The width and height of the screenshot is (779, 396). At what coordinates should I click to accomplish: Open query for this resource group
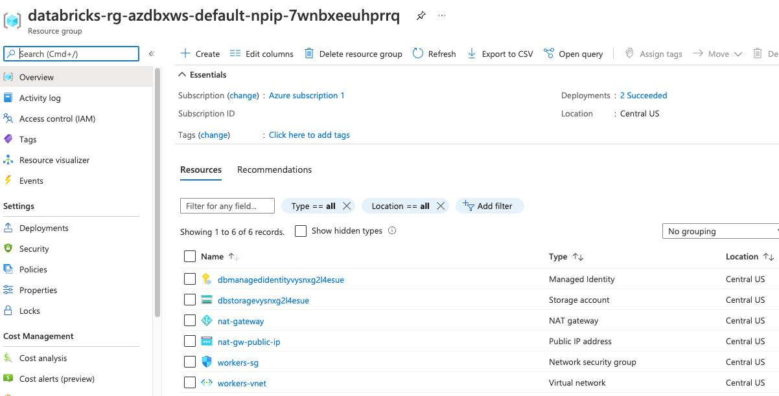[x=573, y=54]
